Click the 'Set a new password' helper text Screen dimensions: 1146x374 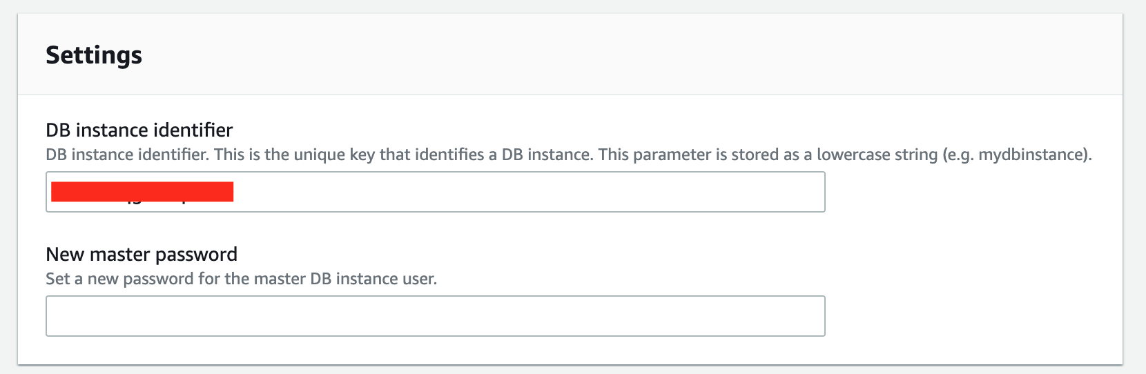coord(241,279)
